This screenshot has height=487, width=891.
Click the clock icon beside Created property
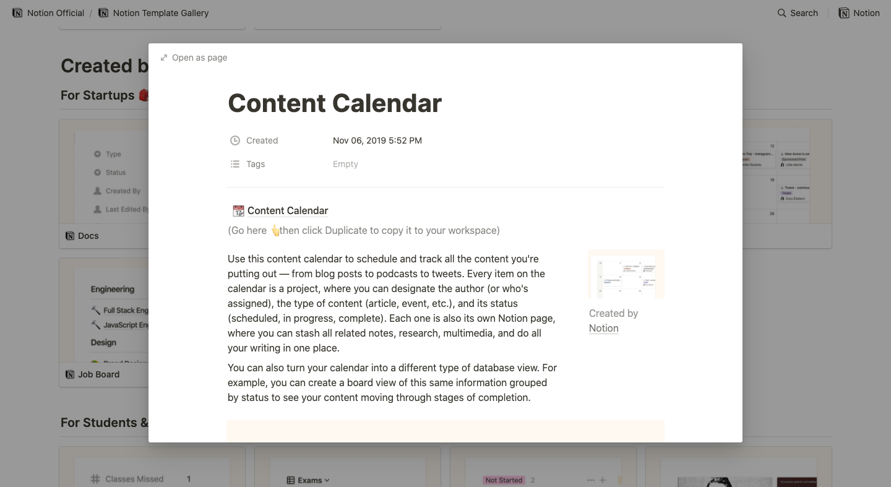point(235,140)
